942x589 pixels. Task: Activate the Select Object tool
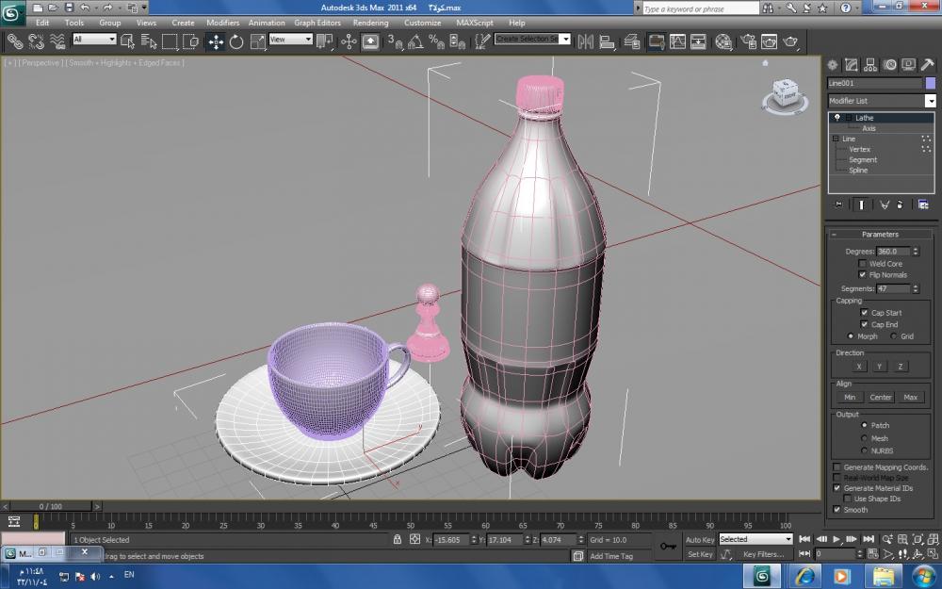(127, 41)
